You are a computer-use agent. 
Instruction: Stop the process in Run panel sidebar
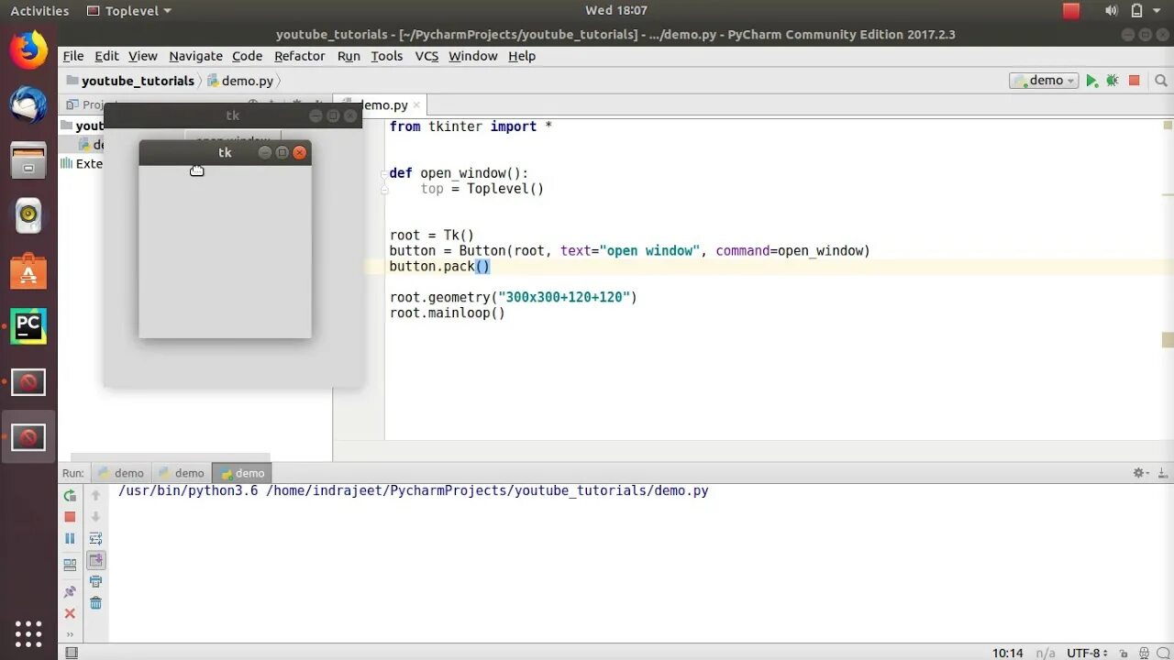(x=70, y=517)
